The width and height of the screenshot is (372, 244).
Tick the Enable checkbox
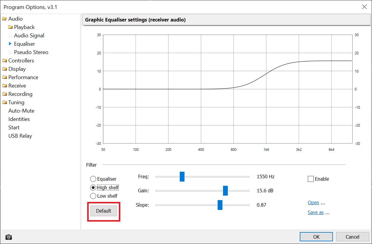311,179
